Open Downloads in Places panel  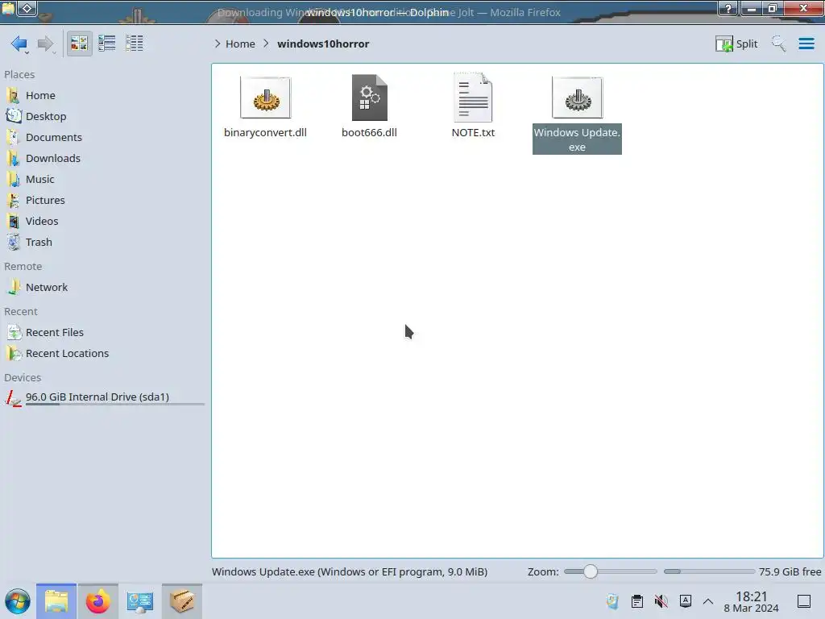coord(104,159)
